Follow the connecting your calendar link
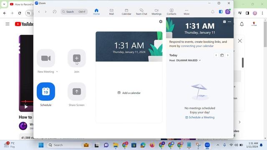267x150 pixels. 197,46
